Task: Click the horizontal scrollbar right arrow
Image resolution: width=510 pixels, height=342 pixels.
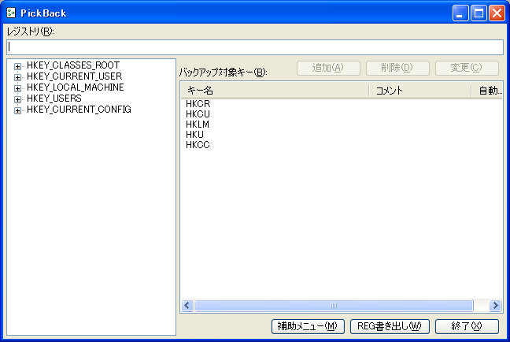Action: click(x=495, y=305)
